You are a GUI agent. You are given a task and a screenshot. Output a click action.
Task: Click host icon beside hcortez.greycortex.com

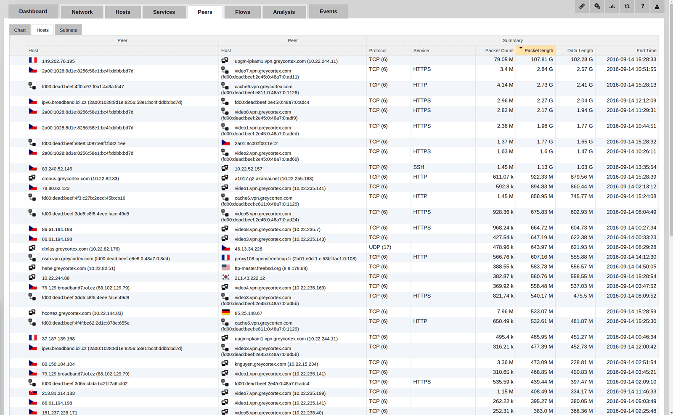(x=32, y=312)
